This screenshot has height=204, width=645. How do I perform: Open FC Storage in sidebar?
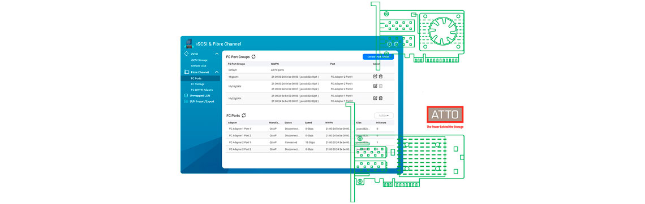pos(197,84)
